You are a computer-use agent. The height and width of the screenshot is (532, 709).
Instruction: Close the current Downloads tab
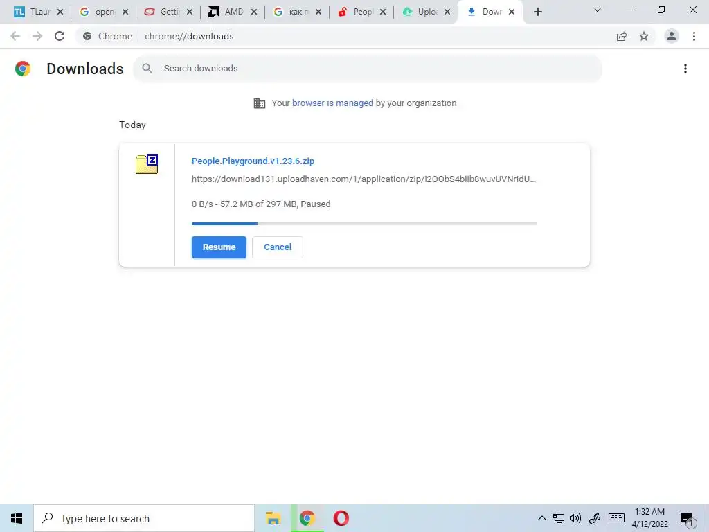coord(512,12)
